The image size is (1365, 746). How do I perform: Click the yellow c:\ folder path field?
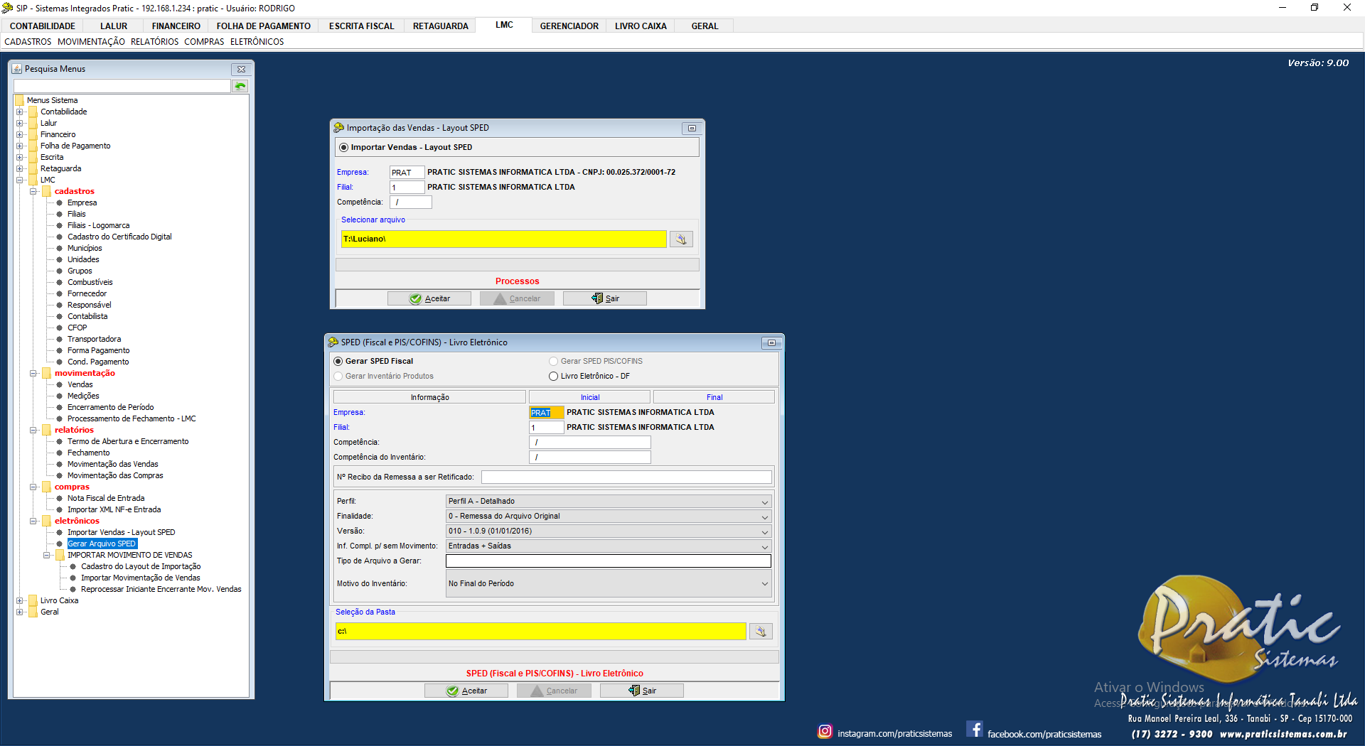pos(540,632)
